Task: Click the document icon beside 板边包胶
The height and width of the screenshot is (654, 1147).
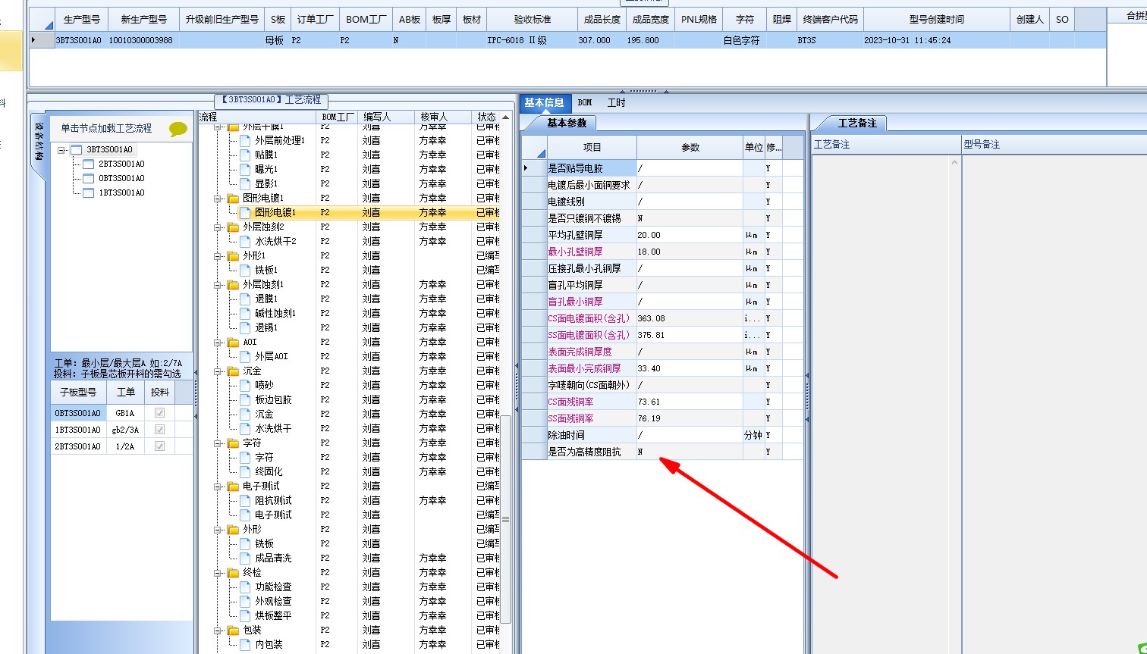Action: click(245, 399)
